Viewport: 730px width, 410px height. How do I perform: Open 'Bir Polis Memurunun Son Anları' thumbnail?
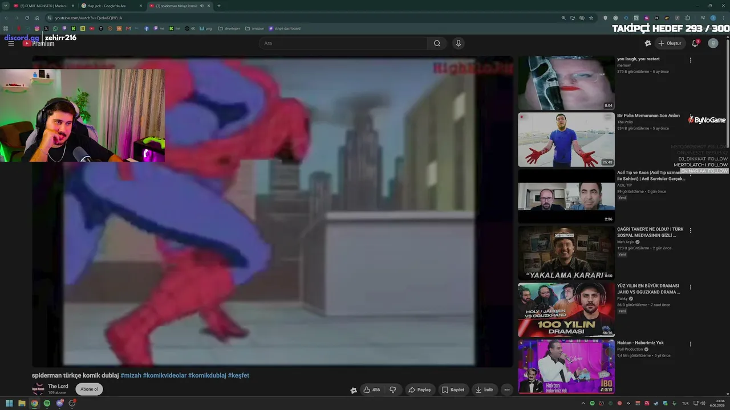pos(566,140)
